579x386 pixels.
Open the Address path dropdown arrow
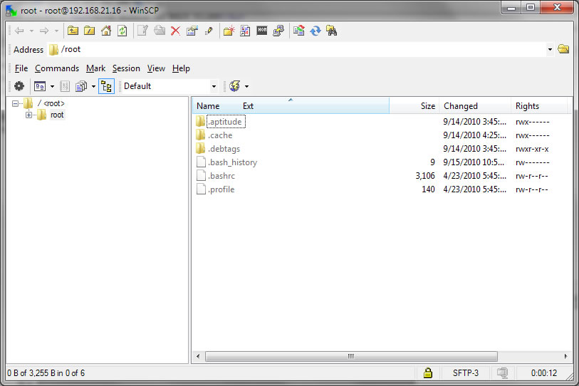(550, 50)
